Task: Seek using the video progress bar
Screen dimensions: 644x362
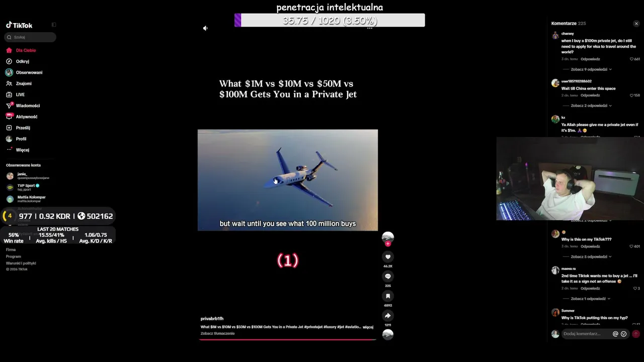Action: click(x=288, y=339)
